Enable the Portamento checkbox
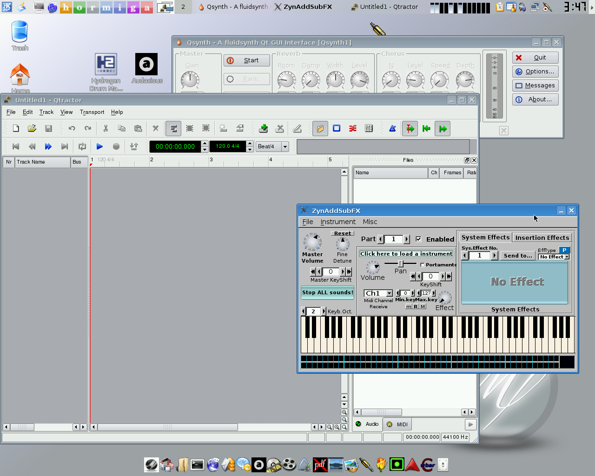Image resolution: width=595 pixels, height=476 pixels. pos(422,265)
